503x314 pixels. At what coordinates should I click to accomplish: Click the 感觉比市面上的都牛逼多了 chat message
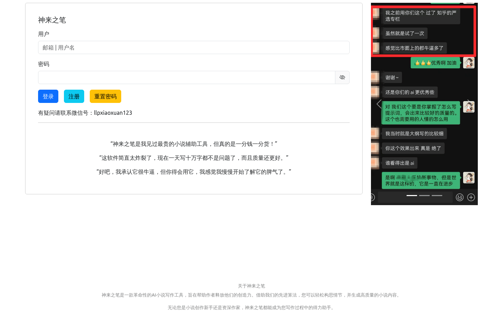(414, 48)
